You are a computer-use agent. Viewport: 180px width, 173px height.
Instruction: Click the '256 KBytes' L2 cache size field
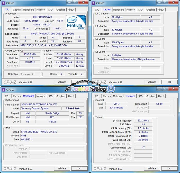(125, 43)
